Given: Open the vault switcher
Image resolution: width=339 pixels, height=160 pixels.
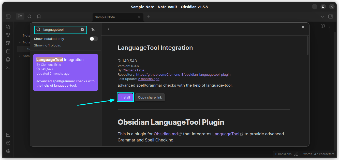Looking at the screenshot, I should (x=8, y=135).
